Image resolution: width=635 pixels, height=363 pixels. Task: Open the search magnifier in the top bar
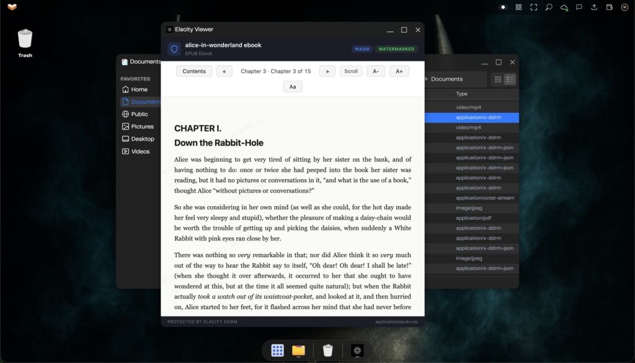click(x=549, y=7)
